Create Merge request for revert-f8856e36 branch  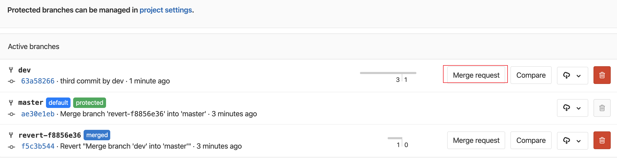point(476,140)
